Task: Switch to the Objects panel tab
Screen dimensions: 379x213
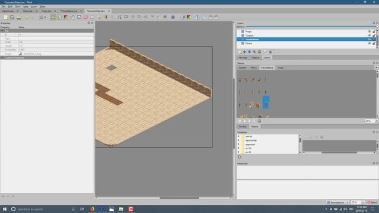Action: 255,58
